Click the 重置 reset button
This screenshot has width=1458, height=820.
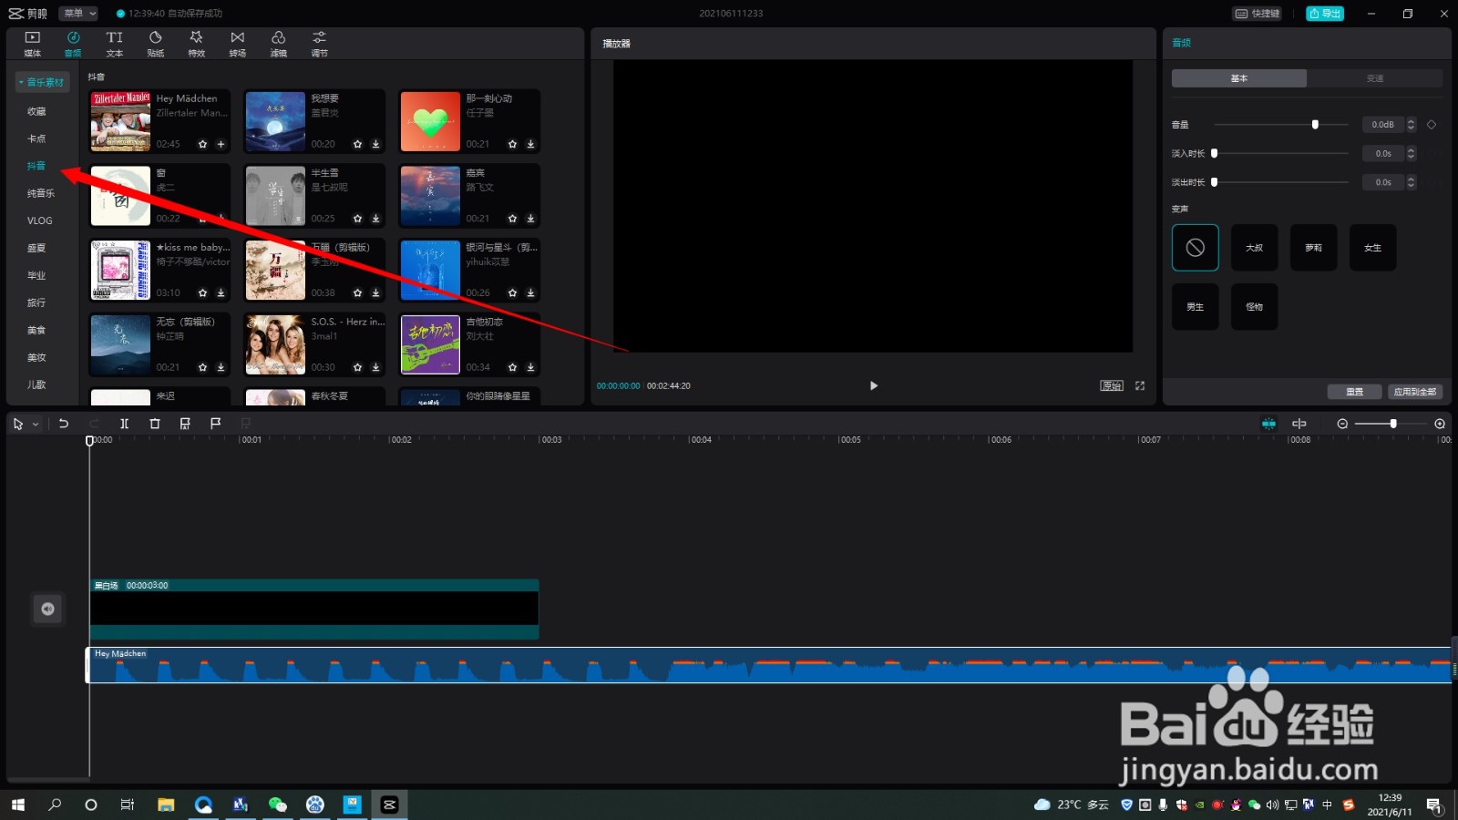tap(1355, 392)
